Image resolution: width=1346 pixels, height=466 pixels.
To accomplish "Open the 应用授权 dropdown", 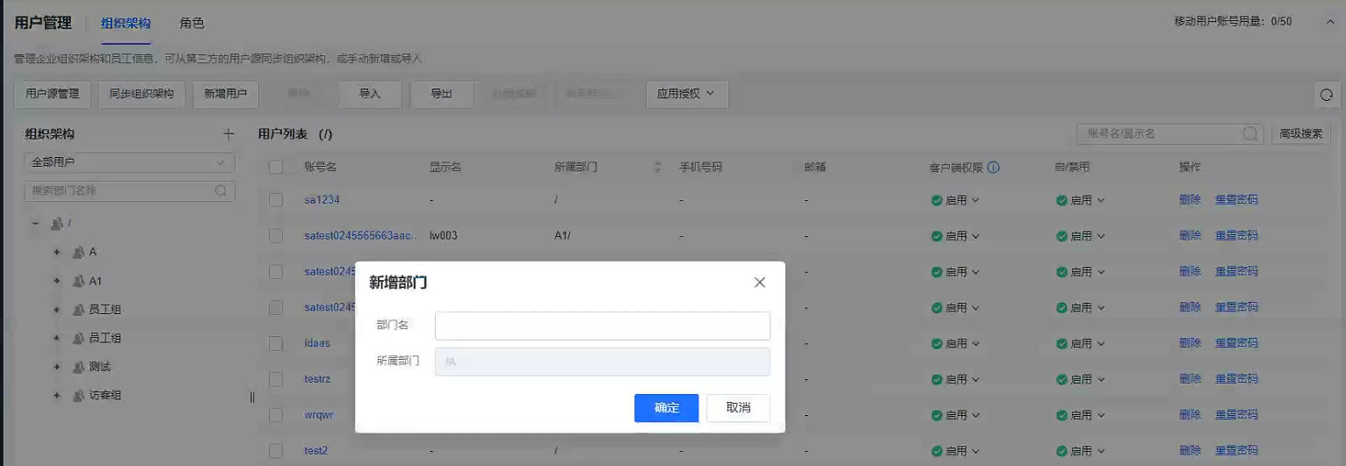I will [x=686, y=94].
